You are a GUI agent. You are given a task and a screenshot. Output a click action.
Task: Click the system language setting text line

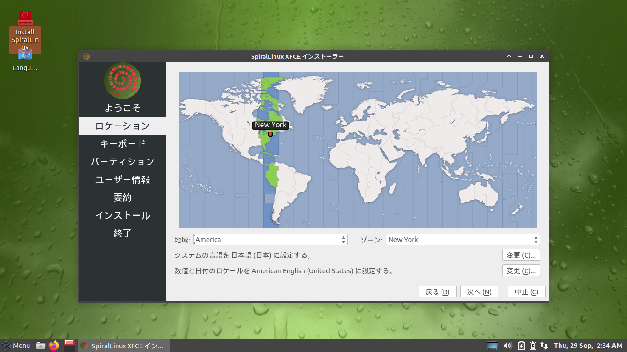tap(243, 255)
